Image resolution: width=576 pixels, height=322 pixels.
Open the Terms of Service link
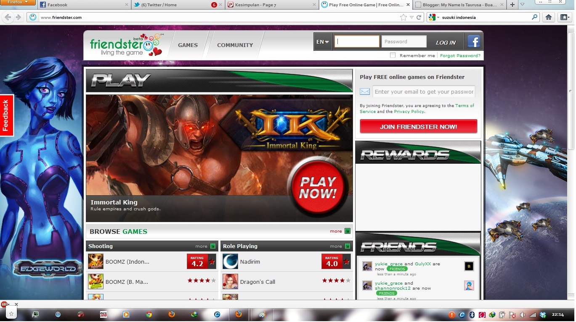tap(417, 108)
